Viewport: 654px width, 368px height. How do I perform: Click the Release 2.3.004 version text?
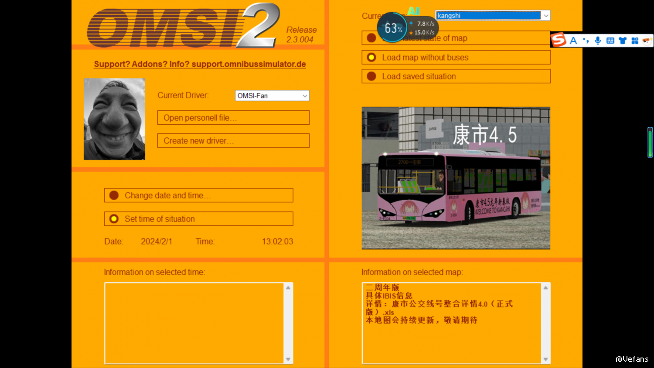301,34
